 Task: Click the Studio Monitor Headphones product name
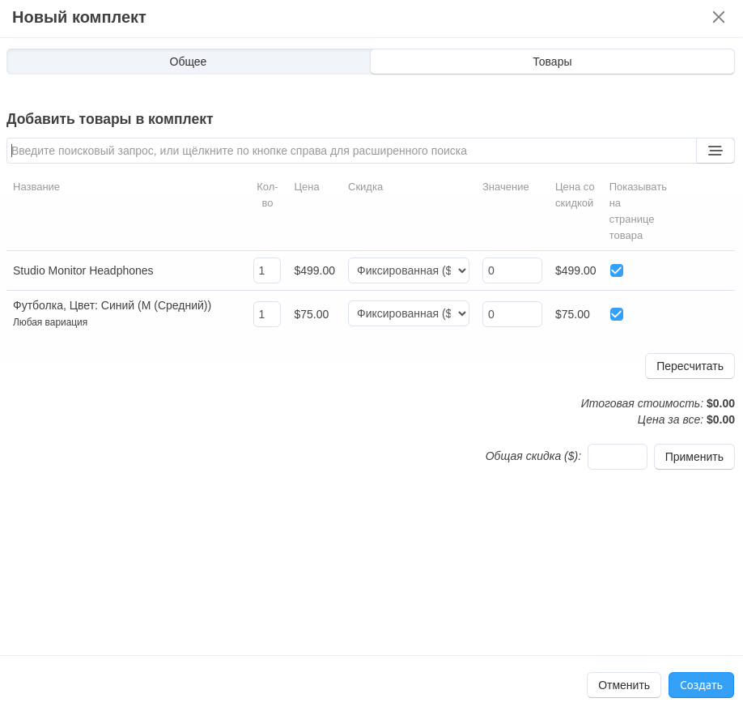pyautogui.click(x=83, y=270)
